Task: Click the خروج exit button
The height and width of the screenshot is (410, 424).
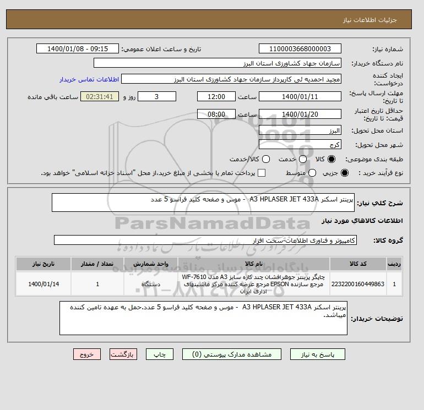Action: click(87, 354)
